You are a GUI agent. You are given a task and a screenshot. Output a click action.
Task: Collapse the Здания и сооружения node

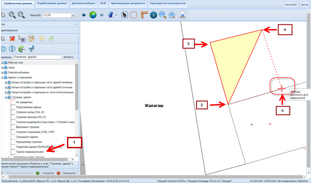click(x=2, y=78)
